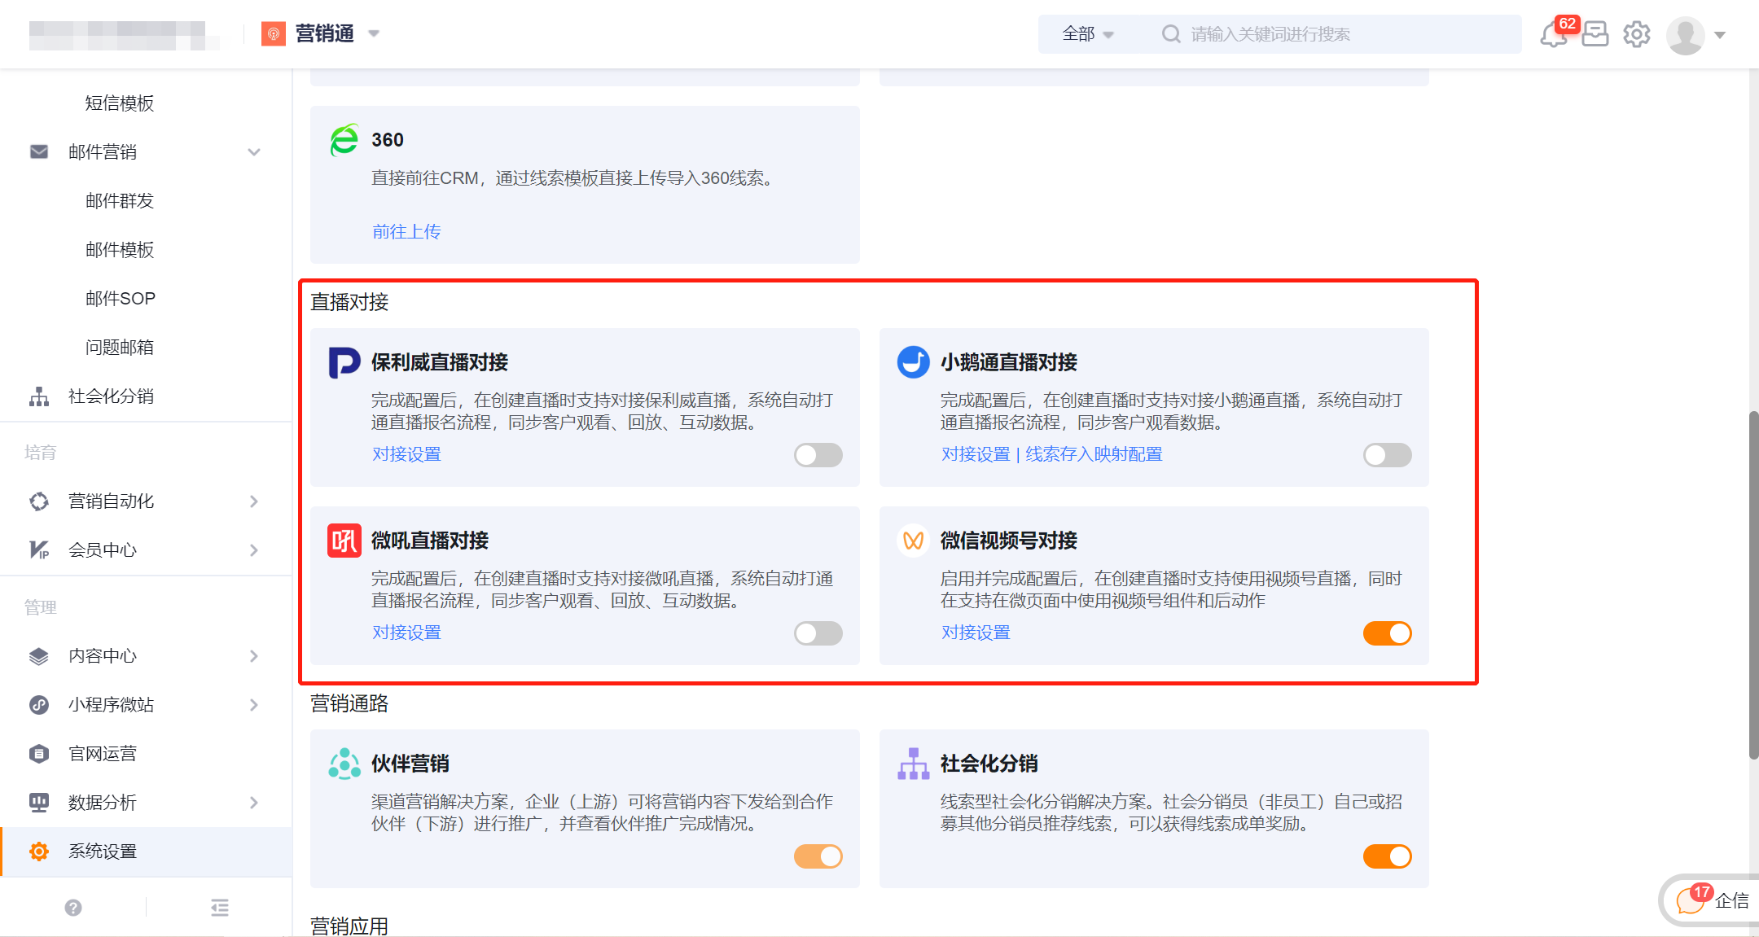Open 对接设置 for 小鹅通直播对接
The height and width of the screenshot is (937, 1759).
[x=976, y=454]
